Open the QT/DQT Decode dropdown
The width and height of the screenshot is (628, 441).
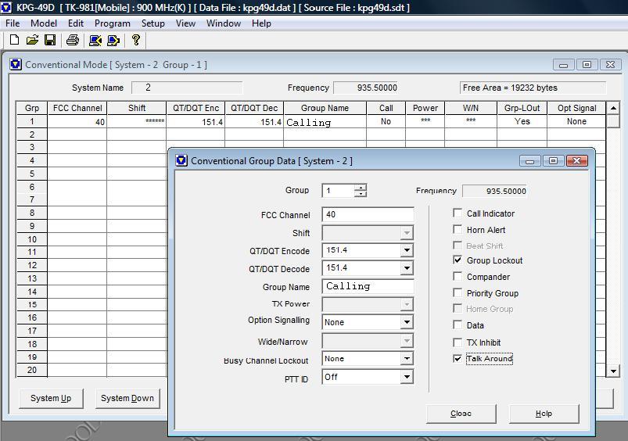click(407, 268)
